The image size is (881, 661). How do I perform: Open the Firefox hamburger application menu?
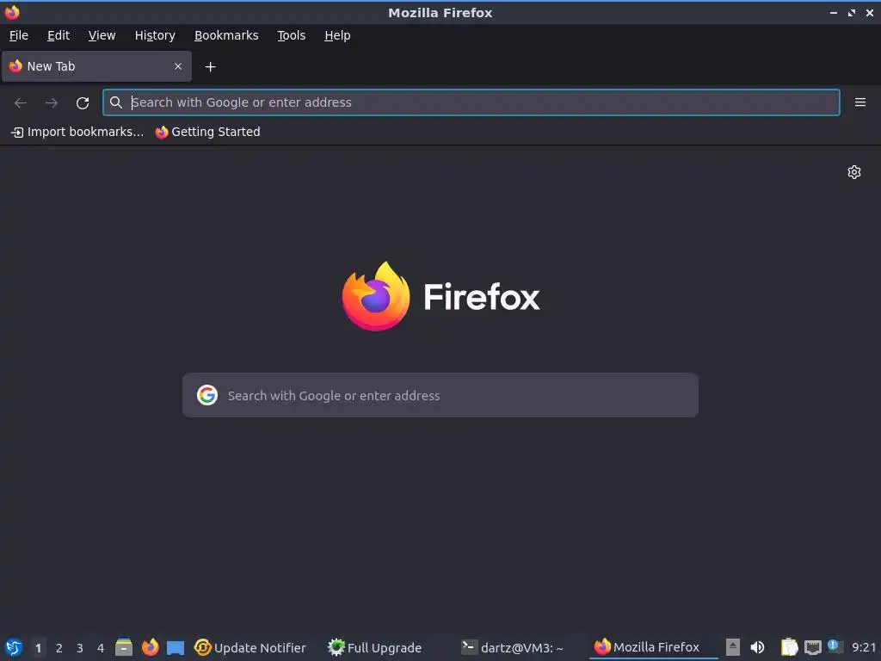[x=860, y=102]
